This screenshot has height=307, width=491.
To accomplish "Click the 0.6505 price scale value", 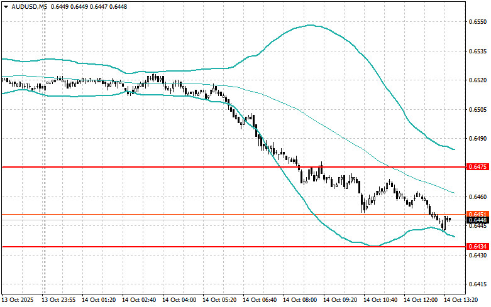I will pyautogui.click(x=478, y=109).
